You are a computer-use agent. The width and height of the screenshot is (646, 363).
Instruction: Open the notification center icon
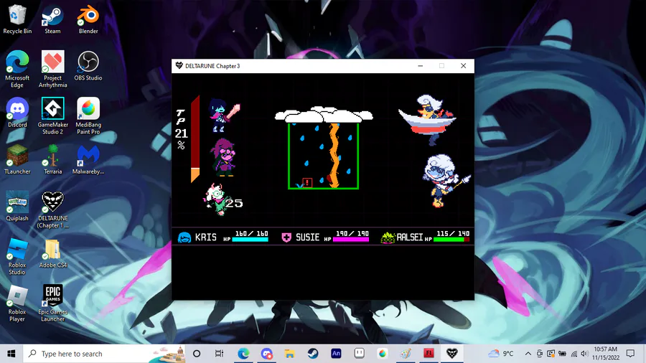tap(630, 354)
